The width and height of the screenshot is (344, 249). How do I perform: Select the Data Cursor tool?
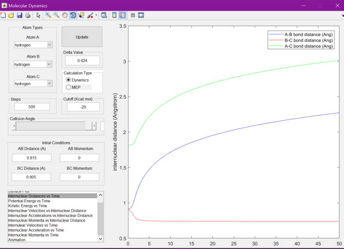tap(81, 15)
